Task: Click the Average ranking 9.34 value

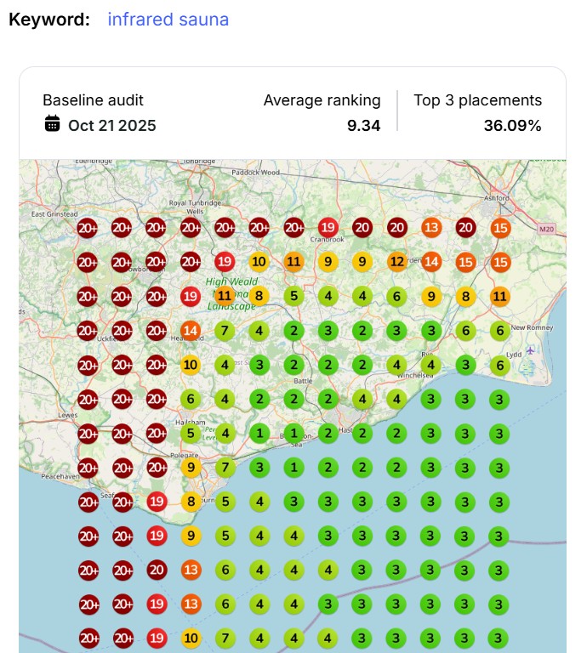Action: point(363,125)
